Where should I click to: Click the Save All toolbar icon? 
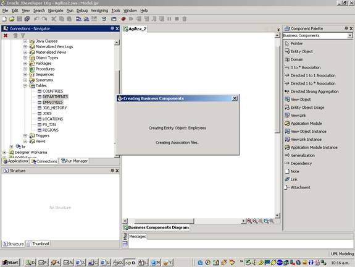(27, 19)
